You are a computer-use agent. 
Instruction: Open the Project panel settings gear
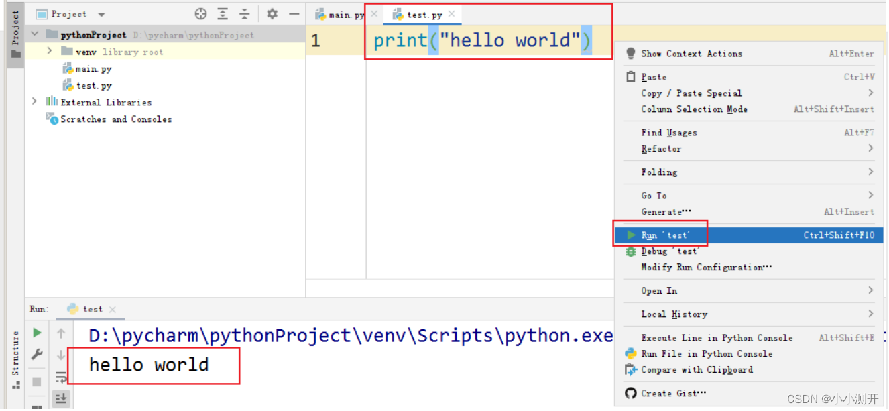[x=272, y=13]
